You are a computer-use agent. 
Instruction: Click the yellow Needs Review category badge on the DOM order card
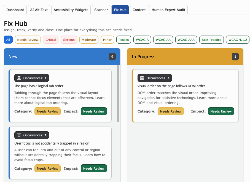click(x=171, y=111)
